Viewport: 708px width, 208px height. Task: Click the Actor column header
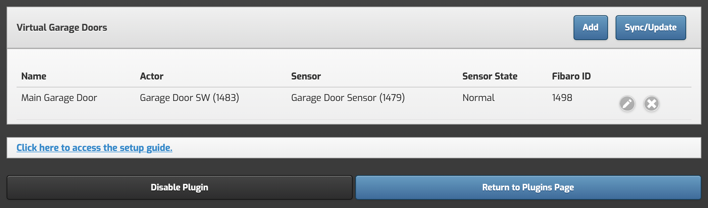point(152,76)
